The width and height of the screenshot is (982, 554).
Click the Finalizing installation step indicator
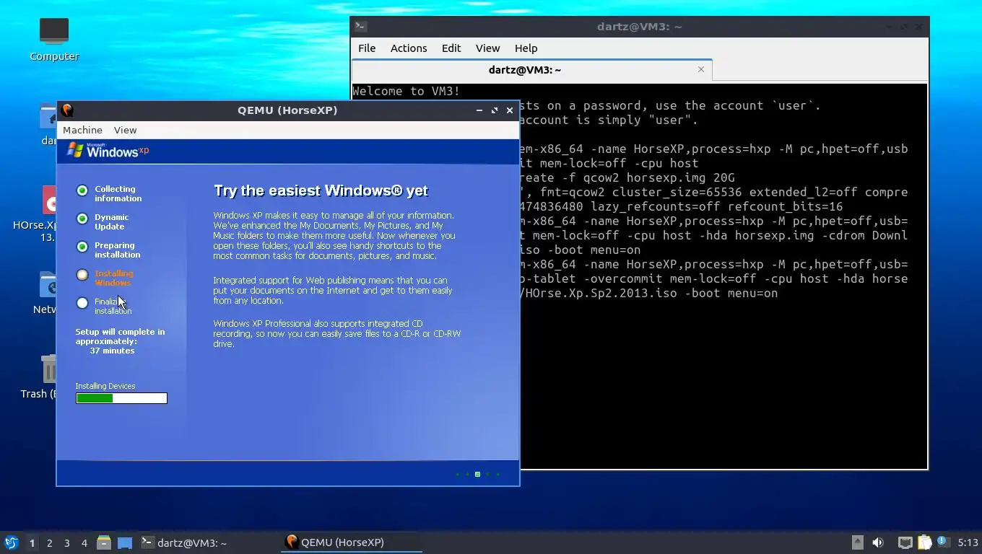click(x=82, y=303)
